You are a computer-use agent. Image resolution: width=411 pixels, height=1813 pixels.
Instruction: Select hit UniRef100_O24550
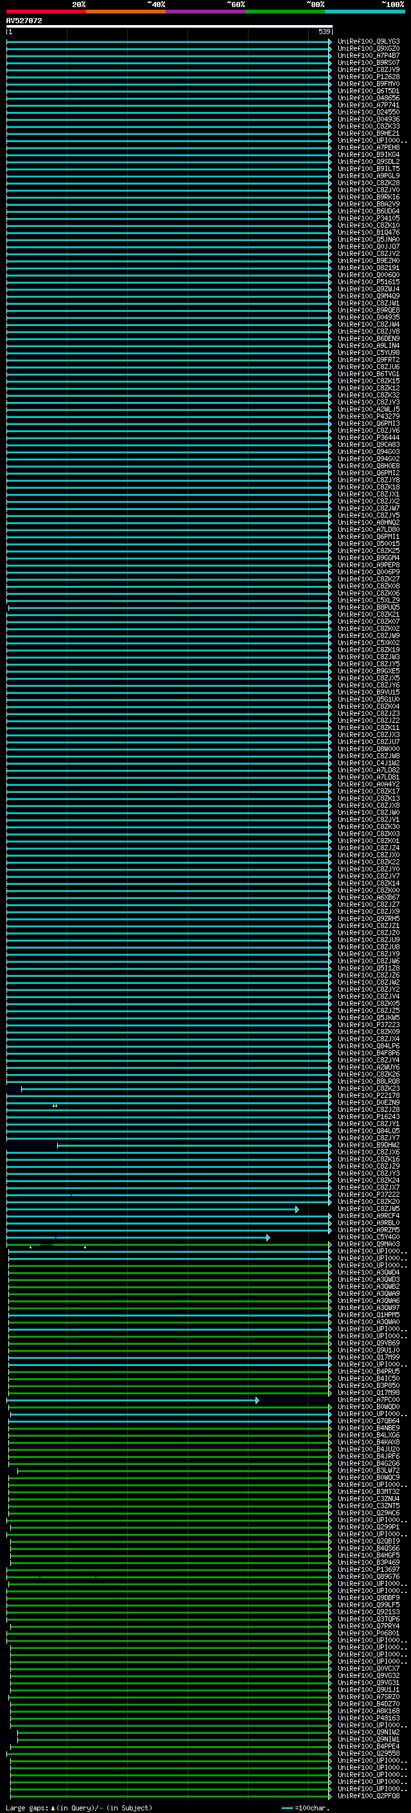point(368,112)
